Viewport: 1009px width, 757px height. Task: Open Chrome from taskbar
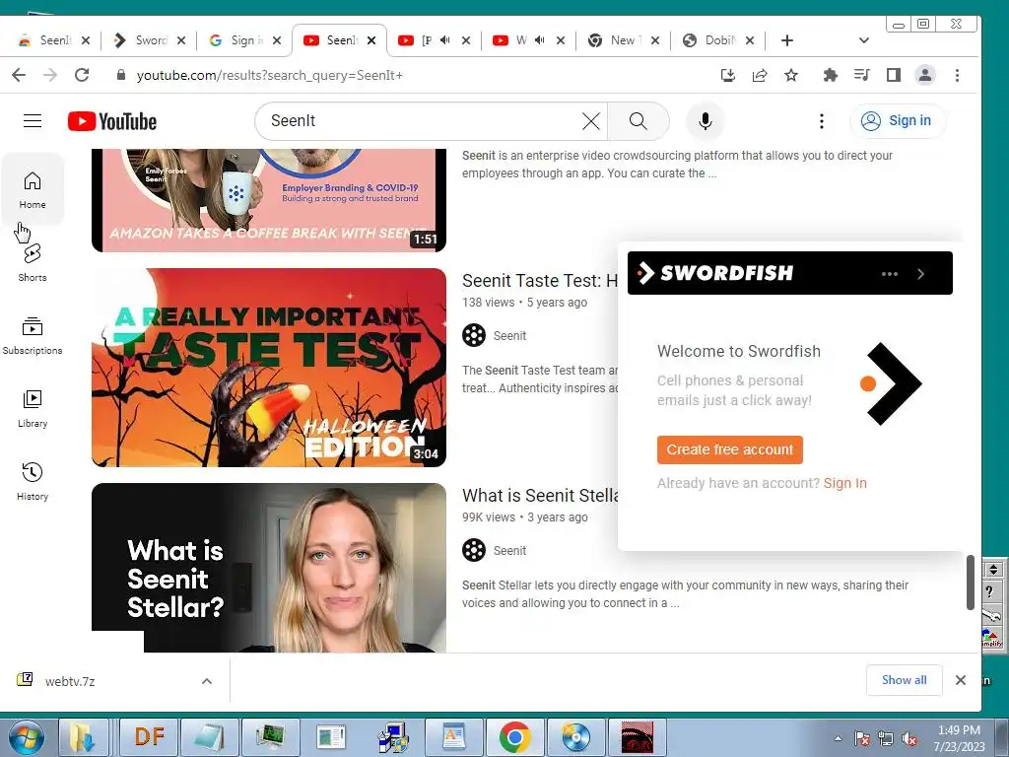514,737
